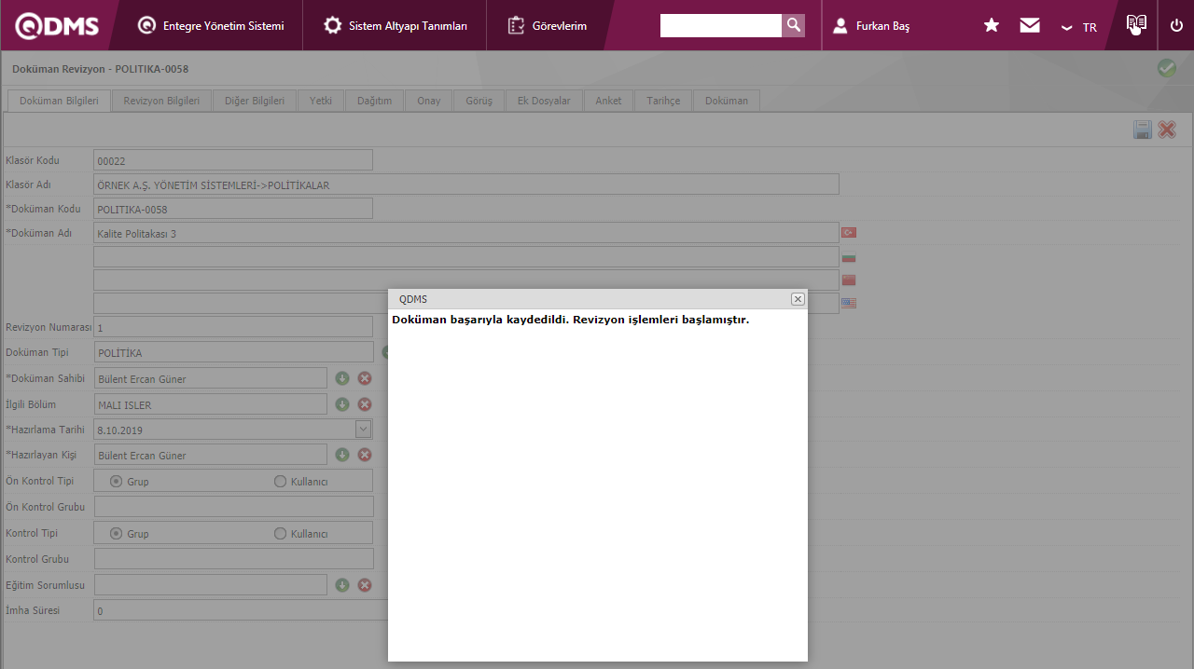
Task: Switch to the Revizyon Bilgileri tab
Action: 161,101
